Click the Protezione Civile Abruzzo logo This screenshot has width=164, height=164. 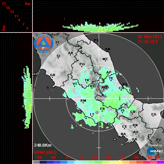click(x=44, y=43)
